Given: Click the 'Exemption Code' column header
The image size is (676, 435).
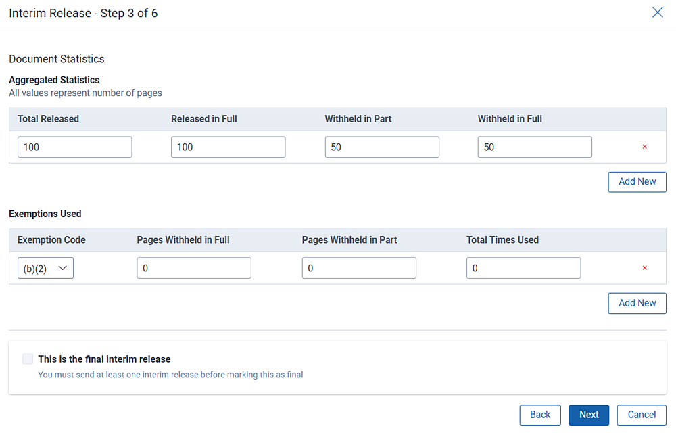Looking at the screenshot, I should [x=51, y=240].
